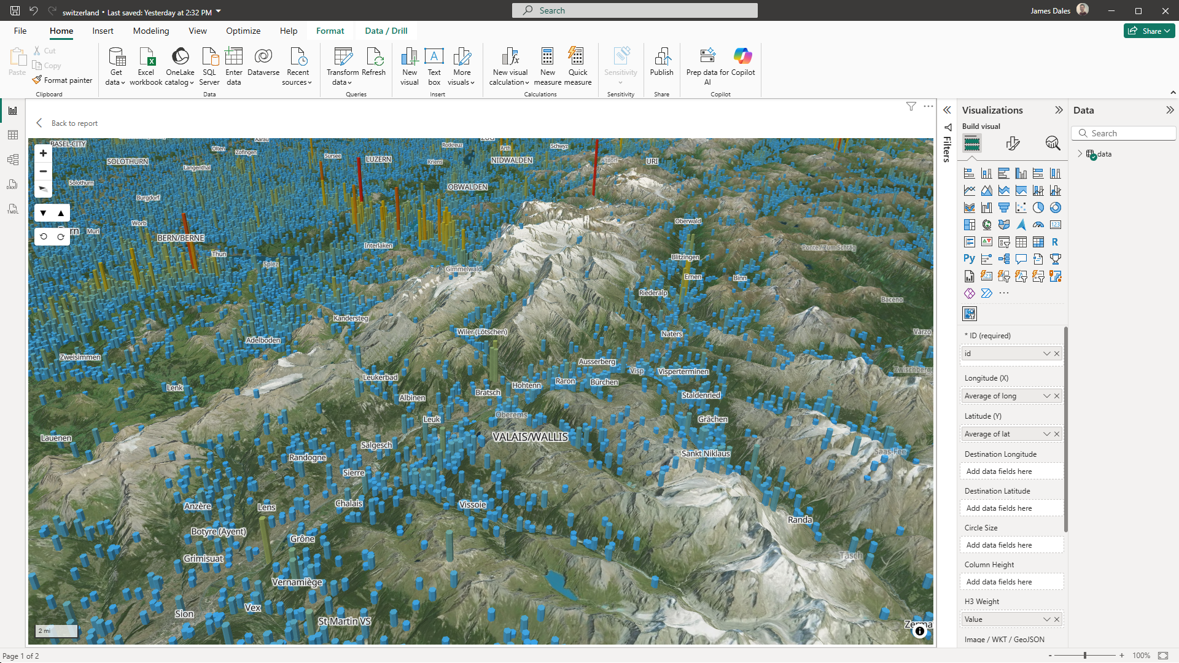This screenshot has height=663, width=1179.
Task: Select the Format painter tool
Action: pos(63,80)
